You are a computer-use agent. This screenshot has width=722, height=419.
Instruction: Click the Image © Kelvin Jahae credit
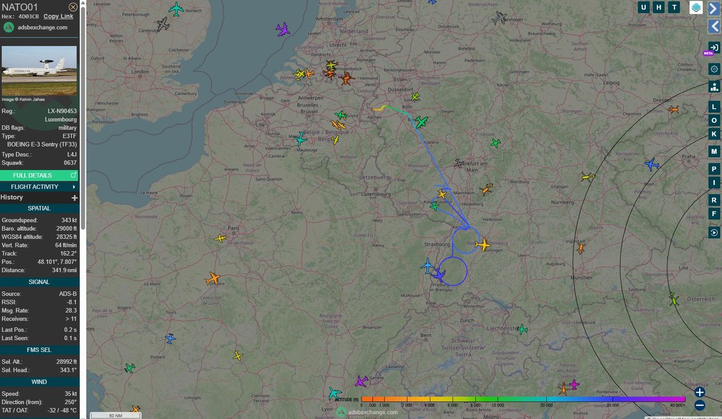(x=23, y=99)
